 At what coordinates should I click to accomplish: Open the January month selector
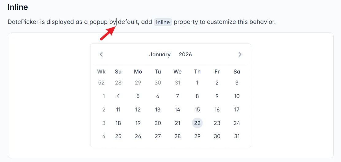[x=160, y=55]
